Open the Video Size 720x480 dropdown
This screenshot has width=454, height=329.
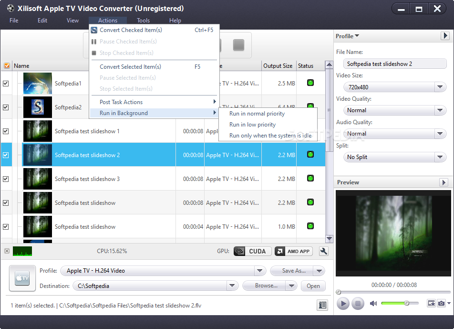pyautogui.click(x=440, y=87)
